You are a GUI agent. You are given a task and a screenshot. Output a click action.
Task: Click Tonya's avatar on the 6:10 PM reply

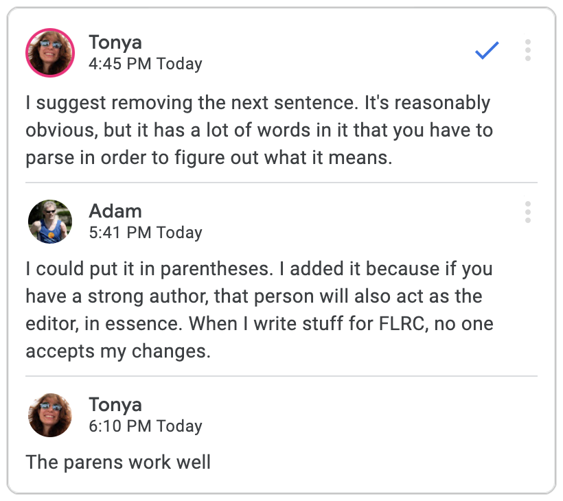50,415
